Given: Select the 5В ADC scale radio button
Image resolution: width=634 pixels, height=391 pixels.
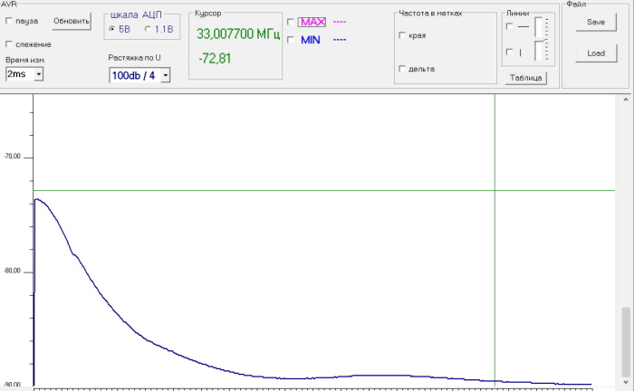Looking at the screenshot, I should pos(112,30).
